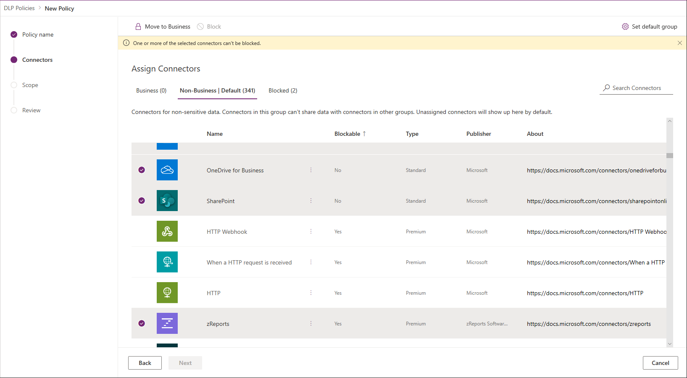Sort by the About column header

point(535,134)
